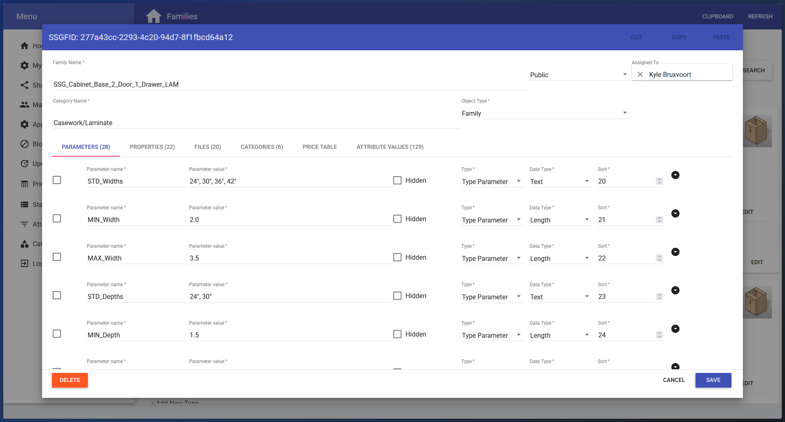Click the Home icon in the sidebar
Screen dimensions: 785x422
tap(25, 46)
